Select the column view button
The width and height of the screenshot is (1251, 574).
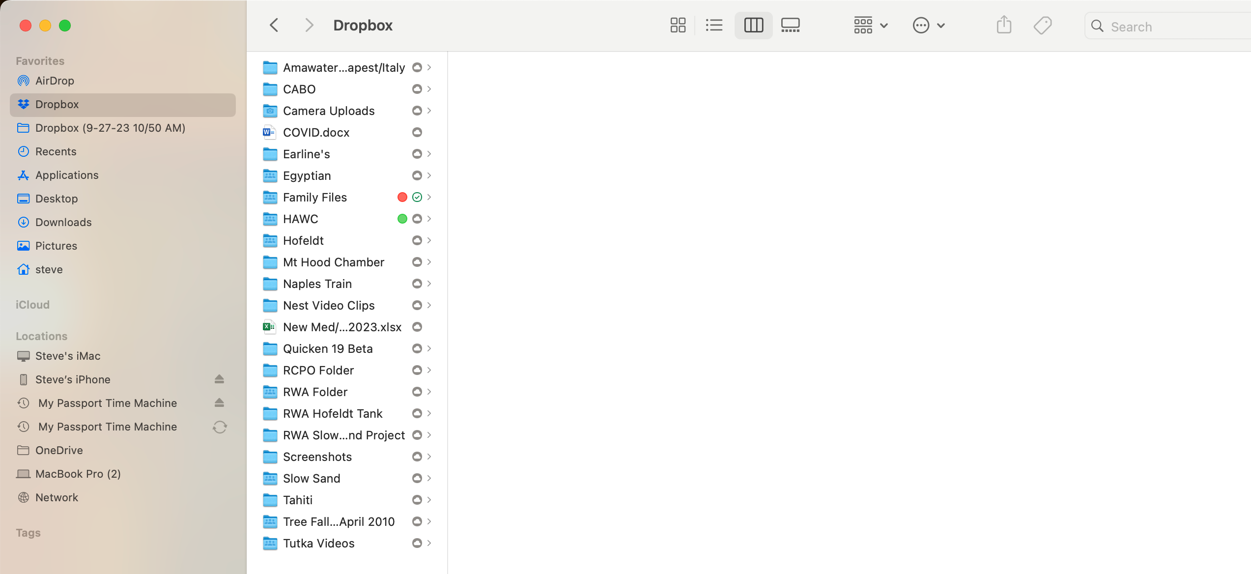(753, 26)
